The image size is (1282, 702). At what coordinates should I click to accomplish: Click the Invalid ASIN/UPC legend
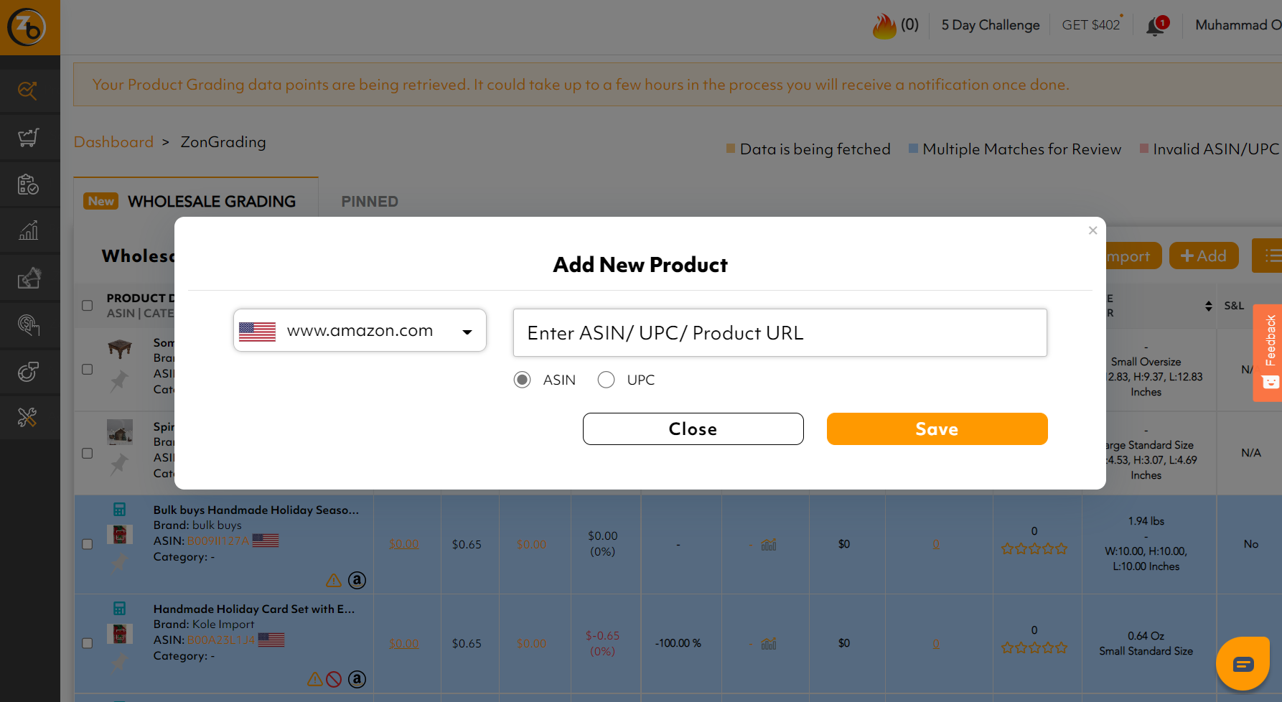click(1210, 149)
